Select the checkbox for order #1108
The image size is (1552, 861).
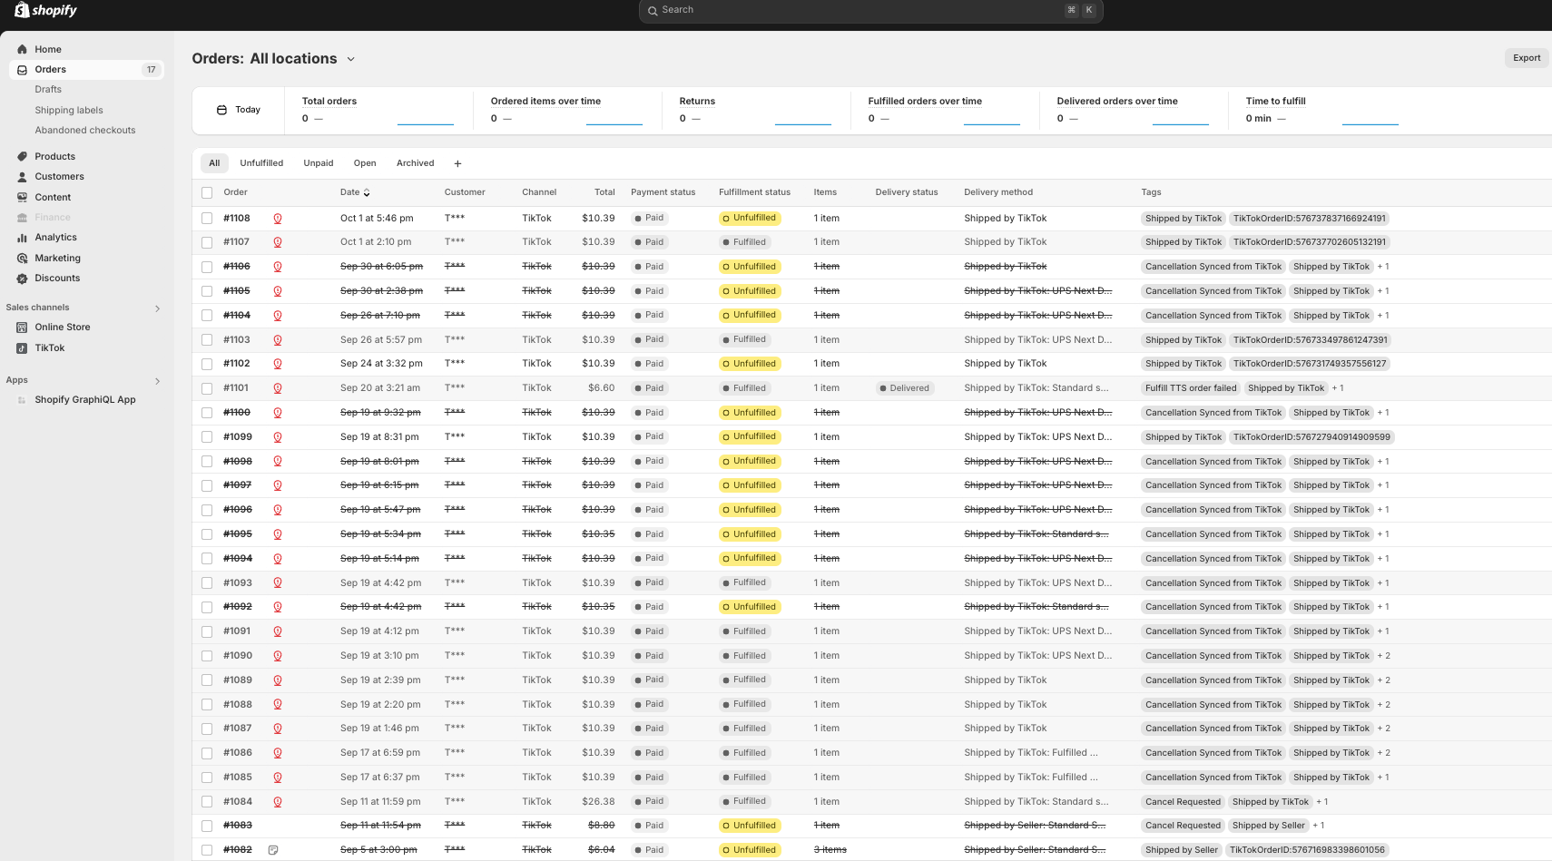(207, 219)
